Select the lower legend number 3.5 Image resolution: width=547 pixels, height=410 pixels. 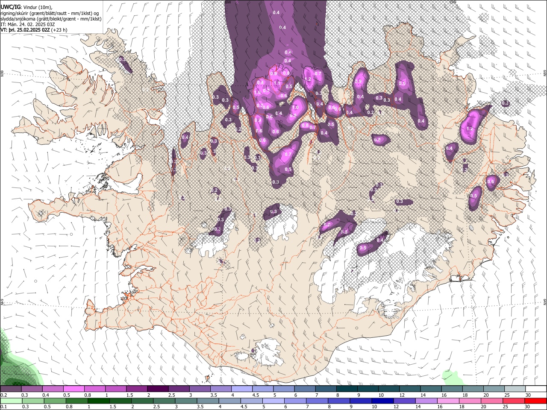click(x=200, y=407)
